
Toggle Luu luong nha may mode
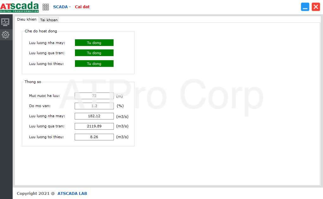click(94, 43)
